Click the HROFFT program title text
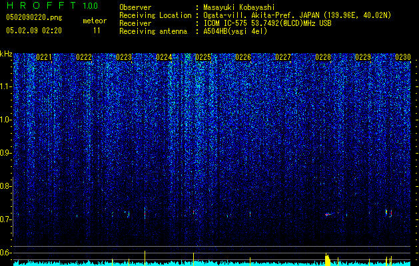 pyautogui.click(x=41, y=5)
